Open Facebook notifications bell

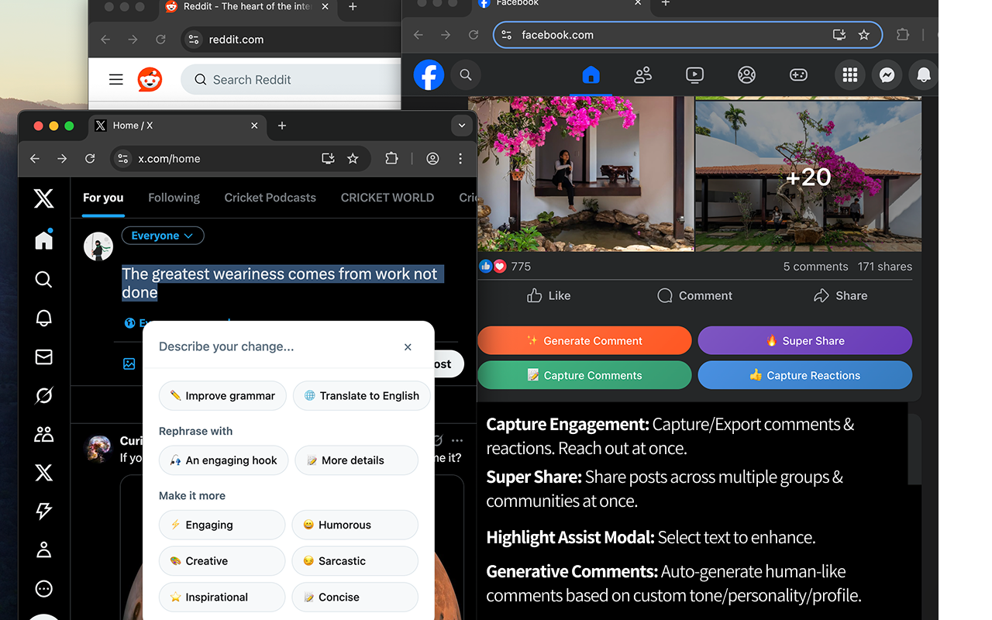point(924,75)
